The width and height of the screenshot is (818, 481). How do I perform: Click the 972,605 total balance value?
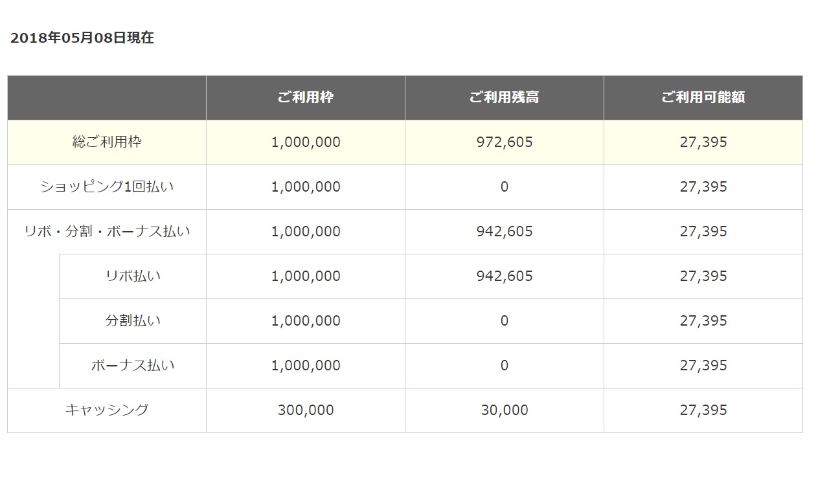coord(504,142)
